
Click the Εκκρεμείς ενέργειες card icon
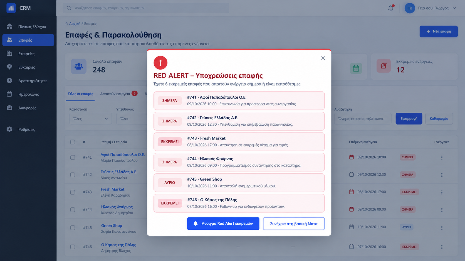pos(384,66)
